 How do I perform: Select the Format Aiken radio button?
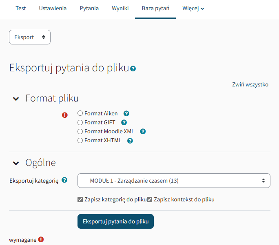[80, 113]
